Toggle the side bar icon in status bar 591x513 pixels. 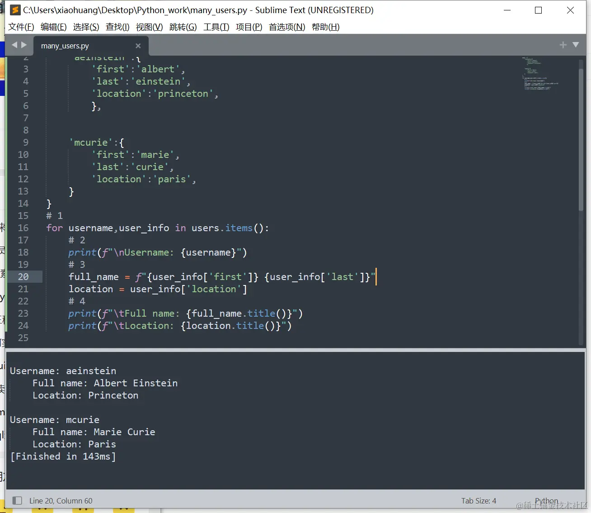point(17,500)
